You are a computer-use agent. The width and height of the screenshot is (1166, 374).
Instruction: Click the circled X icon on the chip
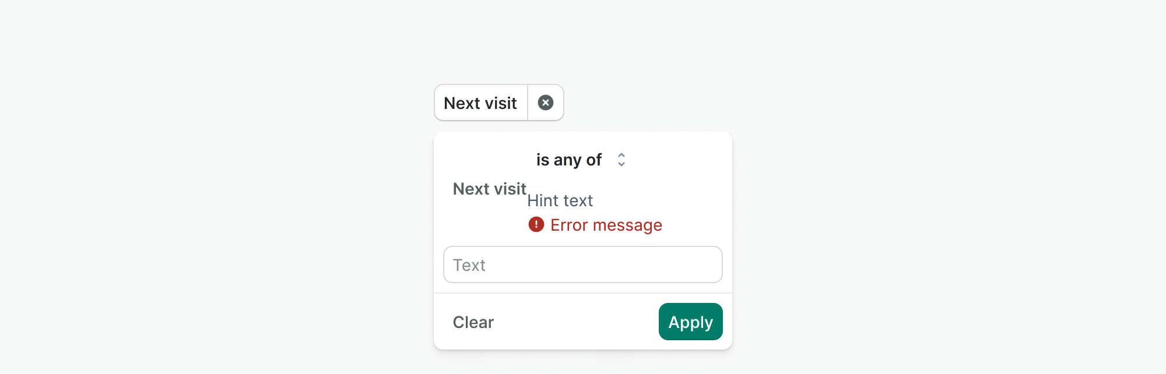click(x=545, y=103)
